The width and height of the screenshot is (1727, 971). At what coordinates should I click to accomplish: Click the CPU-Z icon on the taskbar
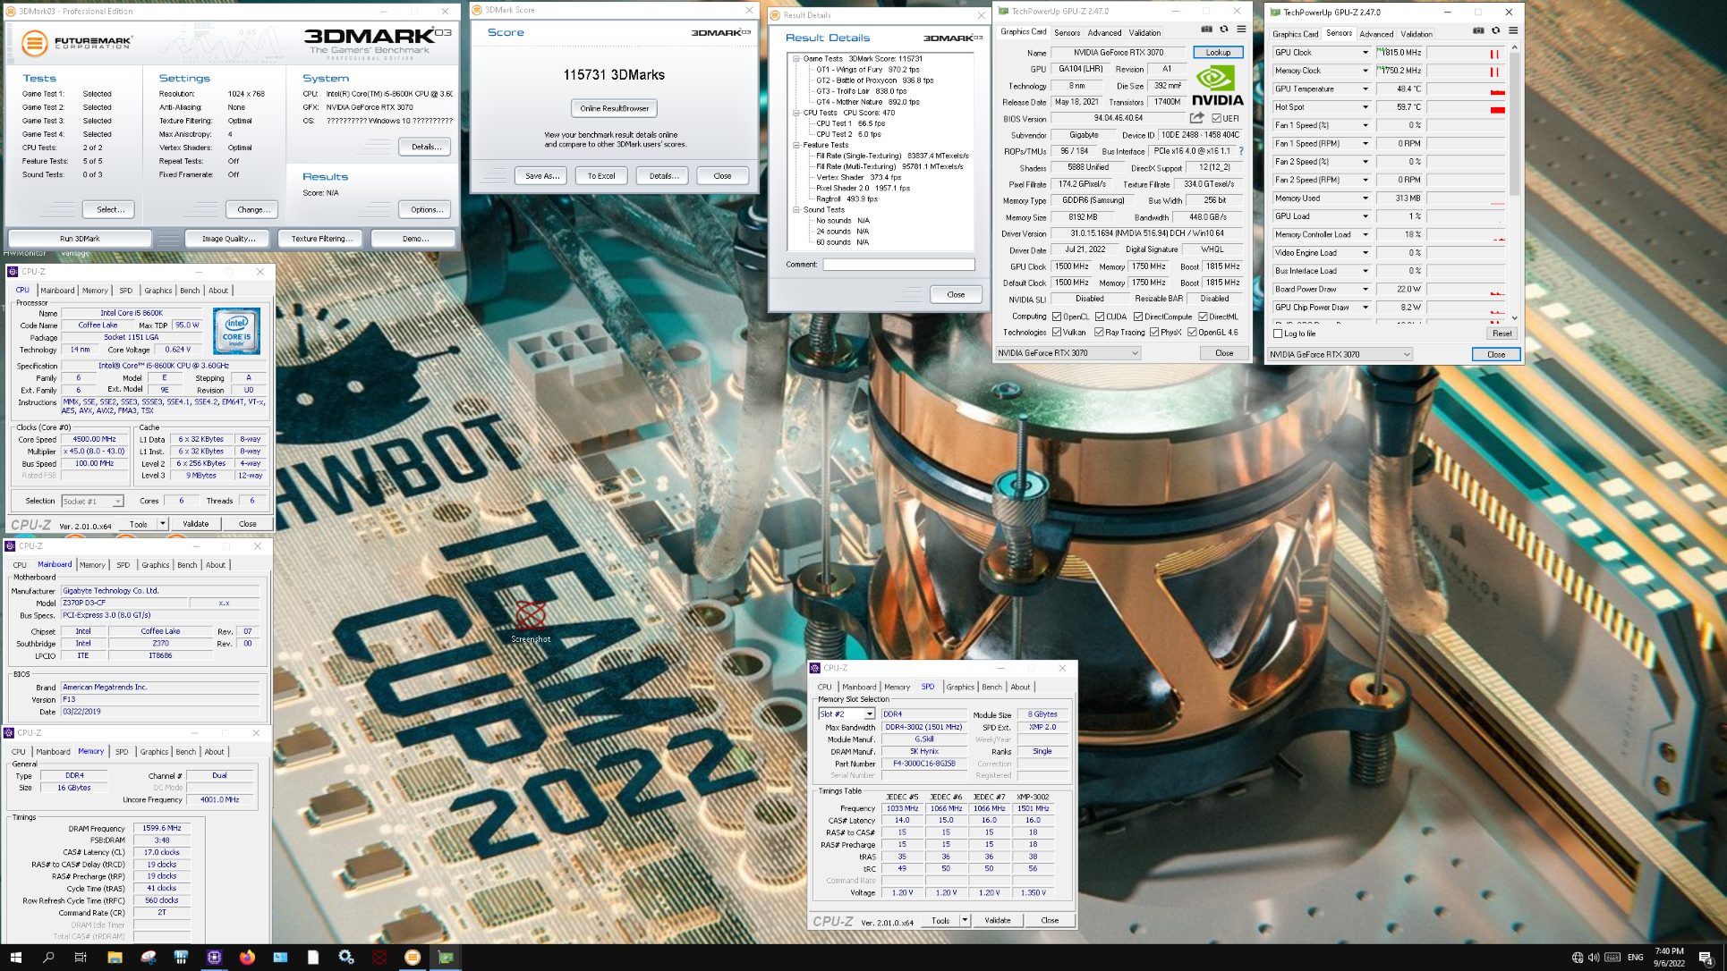pos(214,958)
